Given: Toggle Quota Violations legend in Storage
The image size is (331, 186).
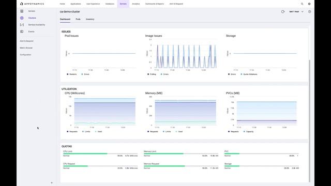Looking at the screenshot, I should pos(249,74).
